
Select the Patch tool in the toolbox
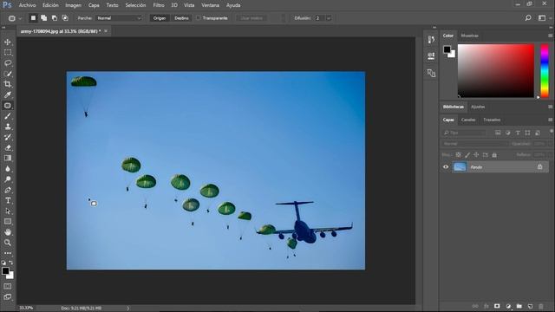(x=8, y=106)
